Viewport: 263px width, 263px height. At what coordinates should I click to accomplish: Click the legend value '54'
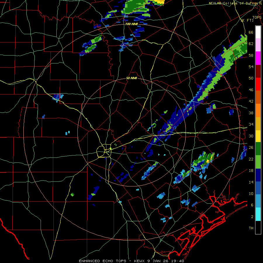click(x=251, y=67)
